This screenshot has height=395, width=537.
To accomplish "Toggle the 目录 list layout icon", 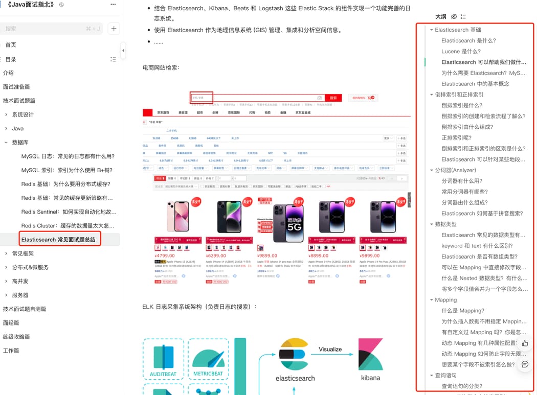I will pyautogui.click(x=113, y=59).
